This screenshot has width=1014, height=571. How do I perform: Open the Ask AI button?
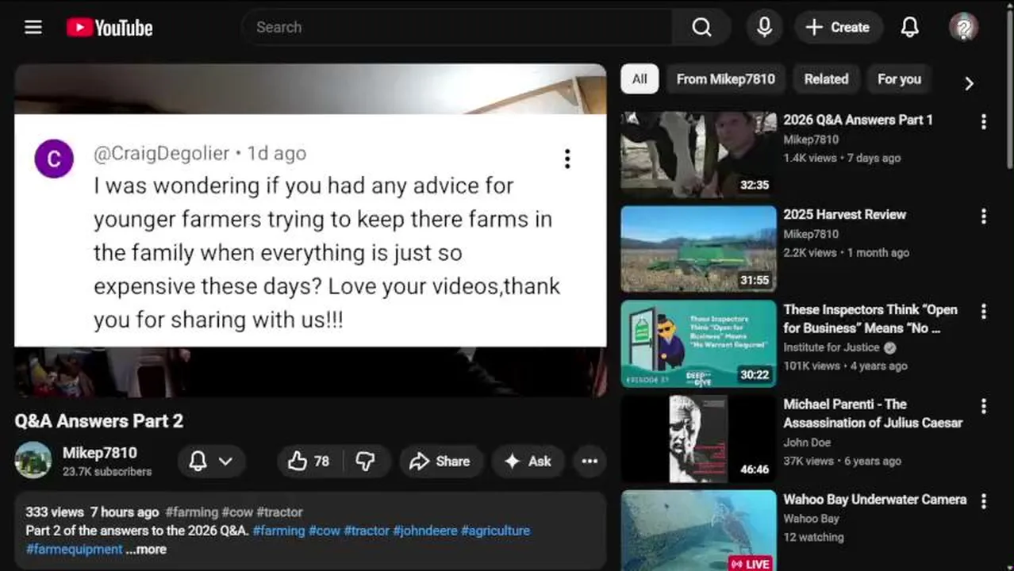pyautogui.click(x=528, y=462)
